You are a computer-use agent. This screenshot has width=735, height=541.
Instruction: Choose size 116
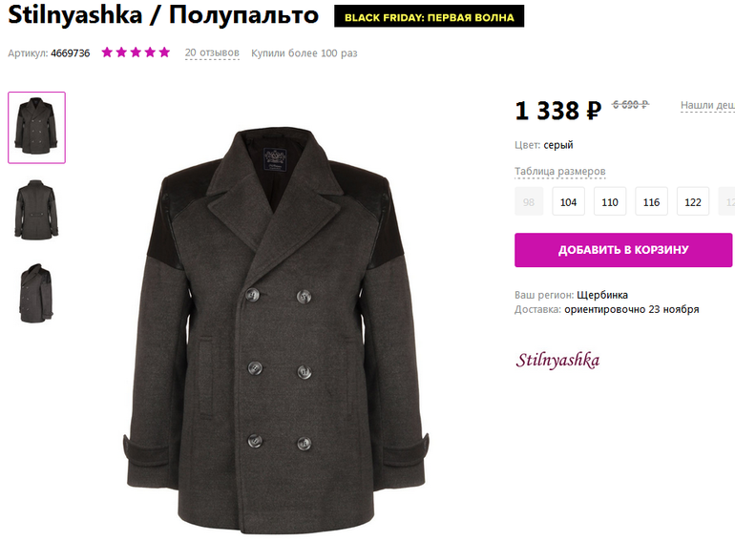point(651,201)
